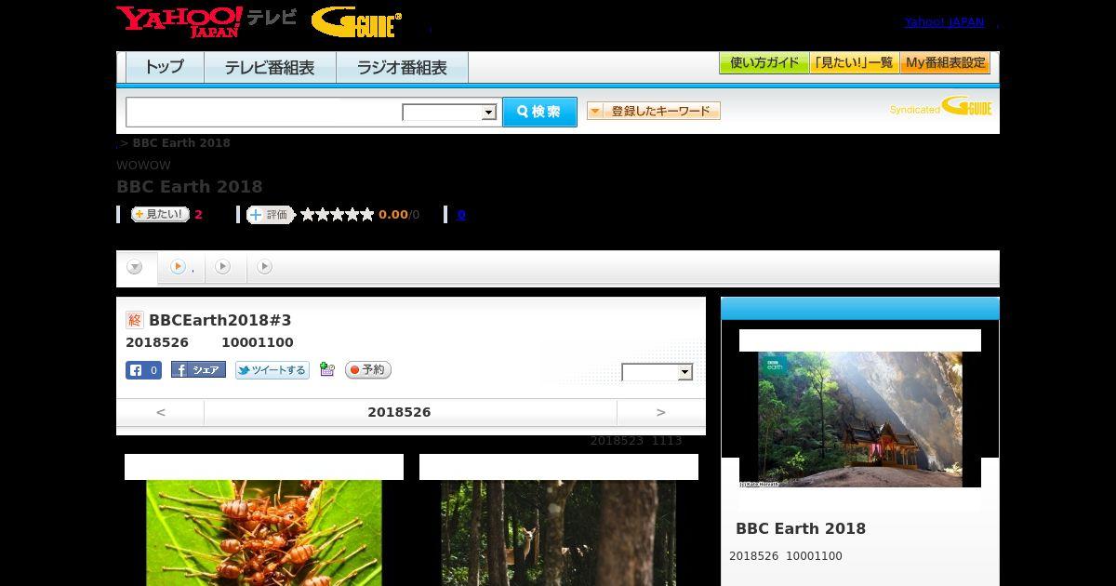Go to next date with > arrow

pos(661,412)
